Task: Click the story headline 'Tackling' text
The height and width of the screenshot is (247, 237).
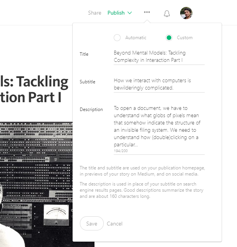Action: (x=42, y=81)
